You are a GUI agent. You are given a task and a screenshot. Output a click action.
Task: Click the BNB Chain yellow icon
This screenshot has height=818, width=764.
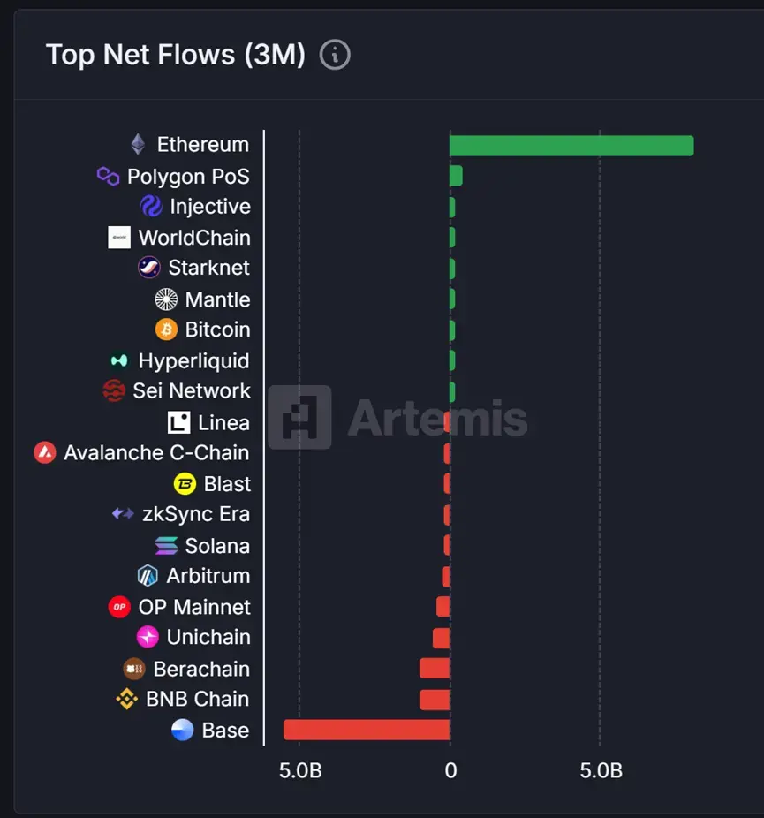click(x=127, y=699)
